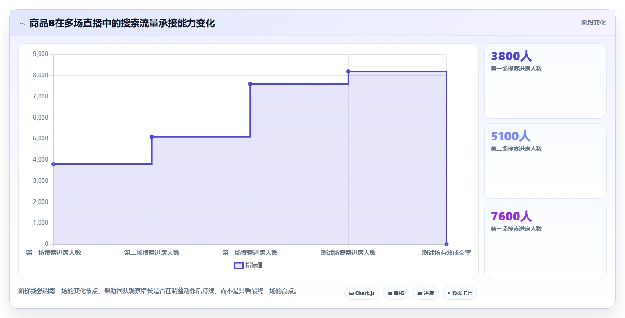Click the 1,000 y-axis tick label
The image size is (625, 318).
tap(41, 223)
